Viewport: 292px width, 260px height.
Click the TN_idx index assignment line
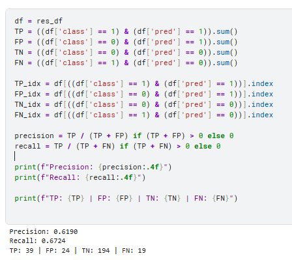click(144, 104)
